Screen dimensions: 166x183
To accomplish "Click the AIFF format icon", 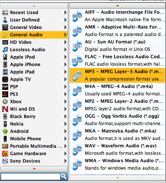I will 77,16.
